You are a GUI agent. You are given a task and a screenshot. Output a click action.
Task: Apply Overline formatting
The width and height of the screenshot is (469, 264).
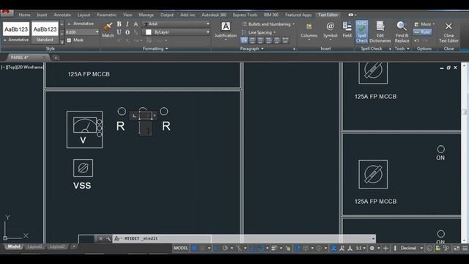pyautogui.click(x=128, y=32)
